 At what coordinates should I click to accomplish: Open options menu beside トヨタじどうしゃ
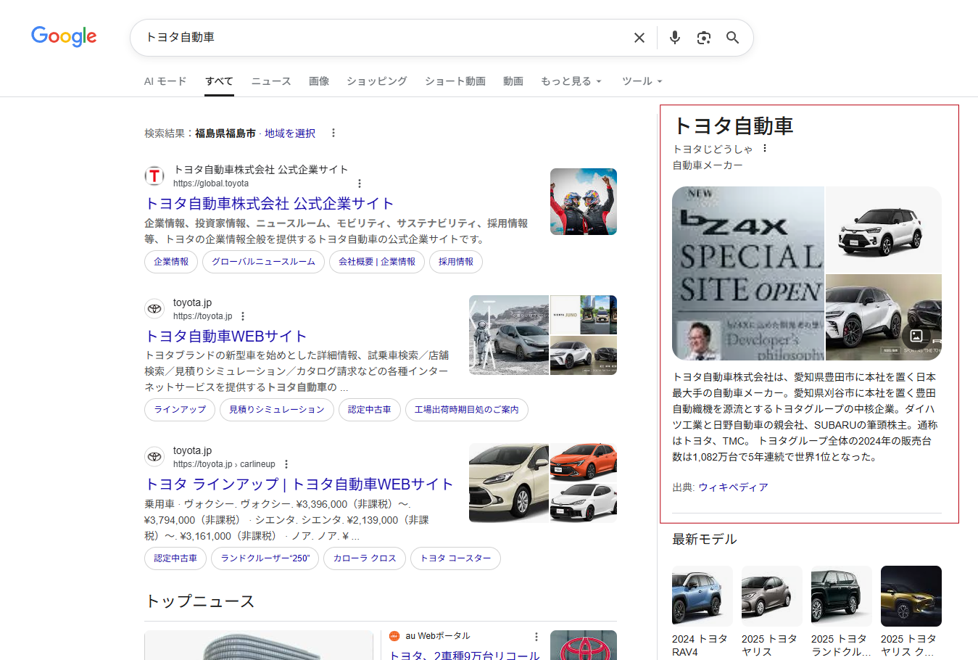[x=764, y=149]
